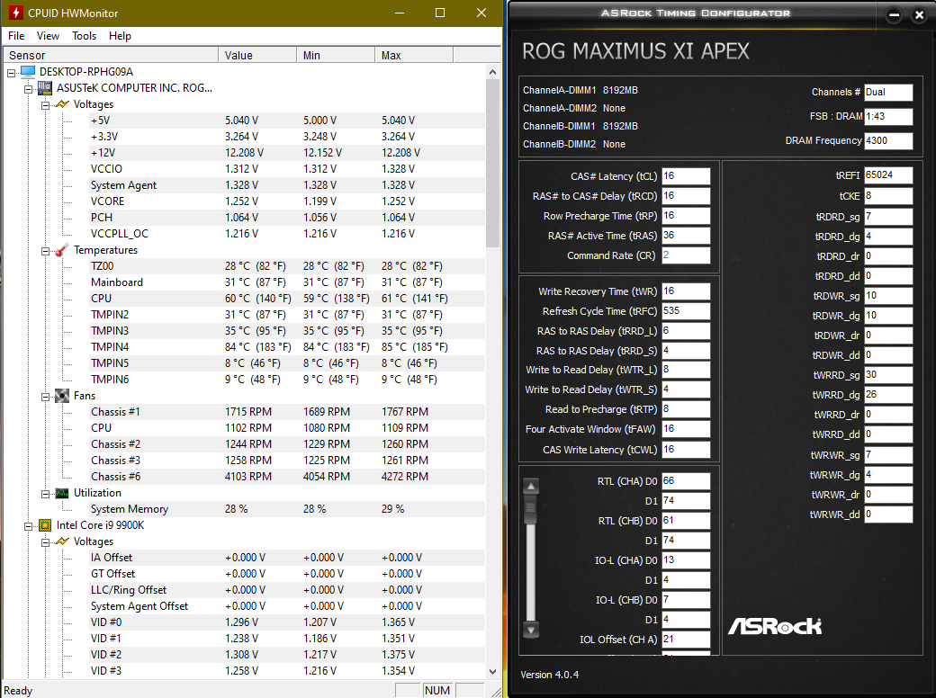Click the NUM status bar indicator
The width and height of the screenshot is (936, 698).
437,690
